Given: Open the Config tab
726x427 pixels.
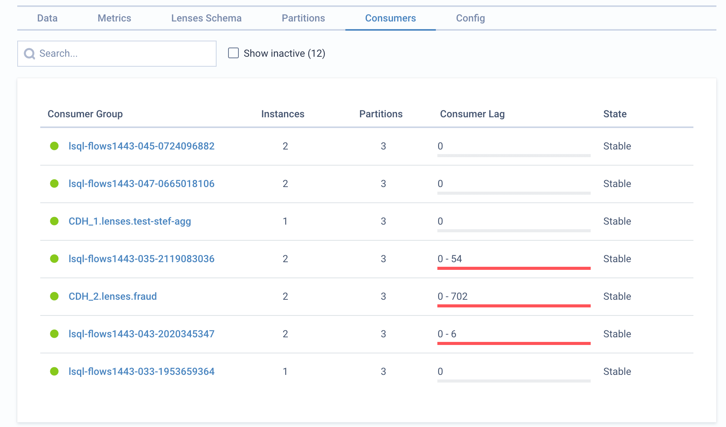Looking at the screenshot, I should click(x=470, y=18).
